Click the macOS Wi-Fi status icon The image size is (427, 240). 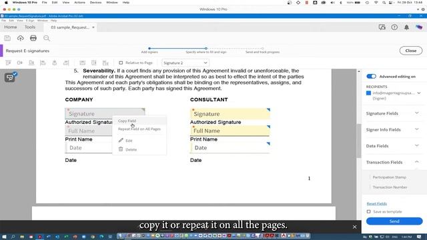click(x=376, y=3)
